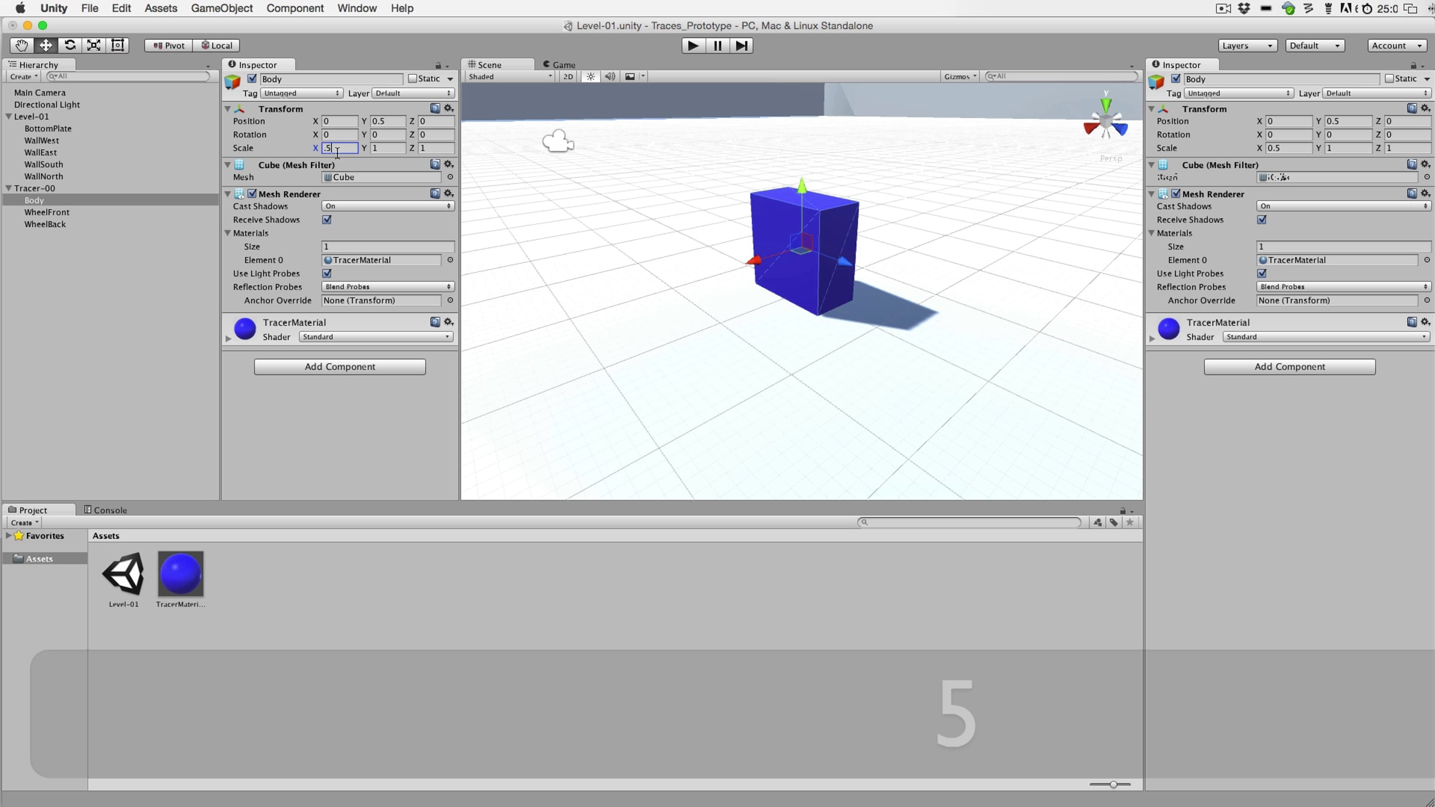The height and width of the screenshot is (807, 1435).
Task: Click the Step forward playback button
Action: click(x=741, y=45)
